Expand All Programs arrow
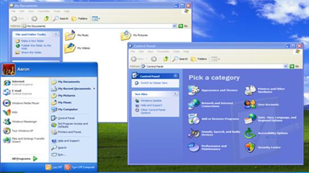 35,159
